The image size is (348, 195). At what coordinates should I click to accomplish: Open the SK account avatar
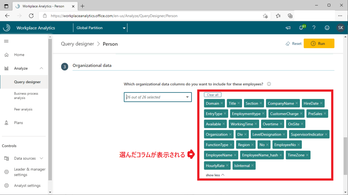click(x=340, y=28)
